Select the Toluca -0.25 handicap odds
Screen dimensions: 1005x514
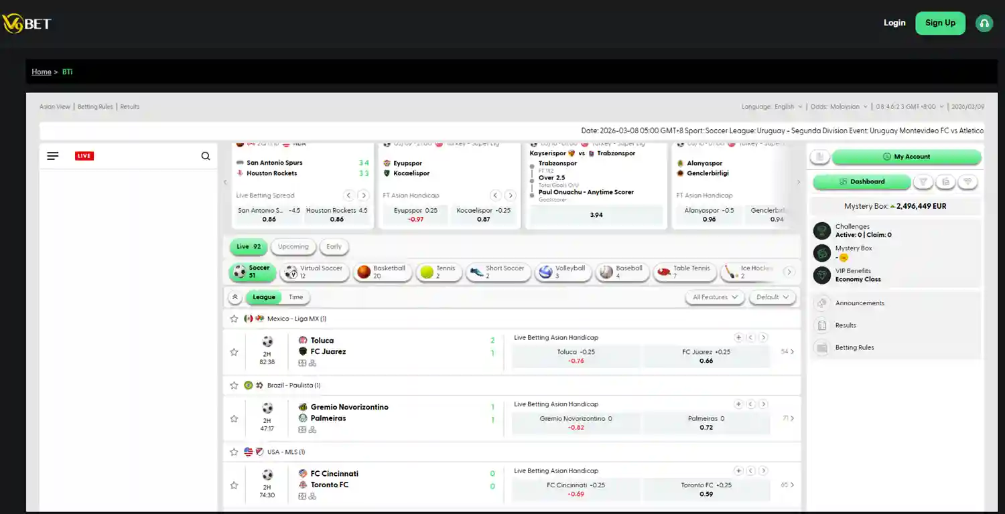click(x=575, y=356)
